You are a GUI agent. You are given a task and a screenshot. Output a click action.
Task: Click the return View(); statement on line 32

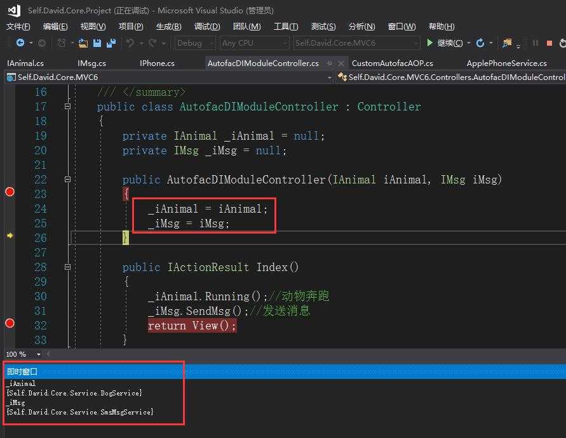pos(192,326)
